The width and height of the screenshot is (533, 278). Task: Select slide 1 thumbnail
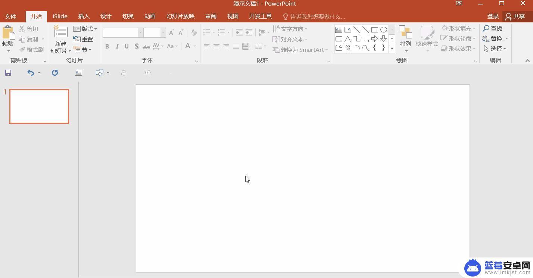[39, 106]
